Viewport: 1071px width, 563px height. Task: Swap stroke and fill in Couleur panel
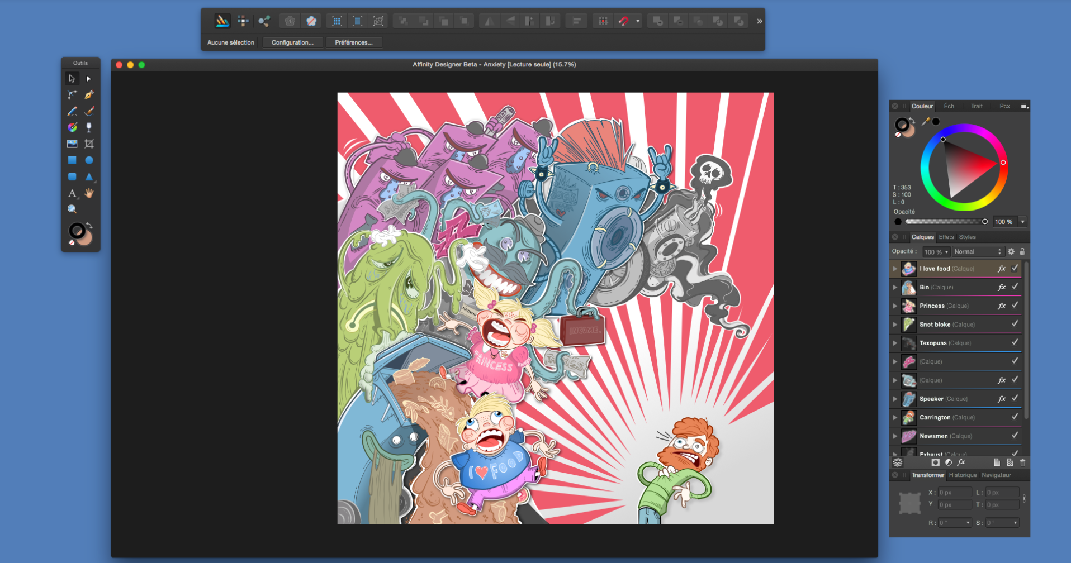pos(912,120)
